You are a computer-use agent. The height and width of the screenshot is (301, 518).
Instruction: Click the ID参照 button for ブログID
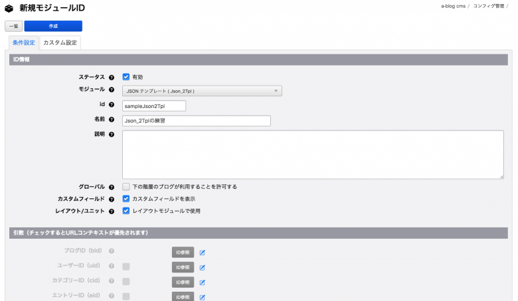183,252
